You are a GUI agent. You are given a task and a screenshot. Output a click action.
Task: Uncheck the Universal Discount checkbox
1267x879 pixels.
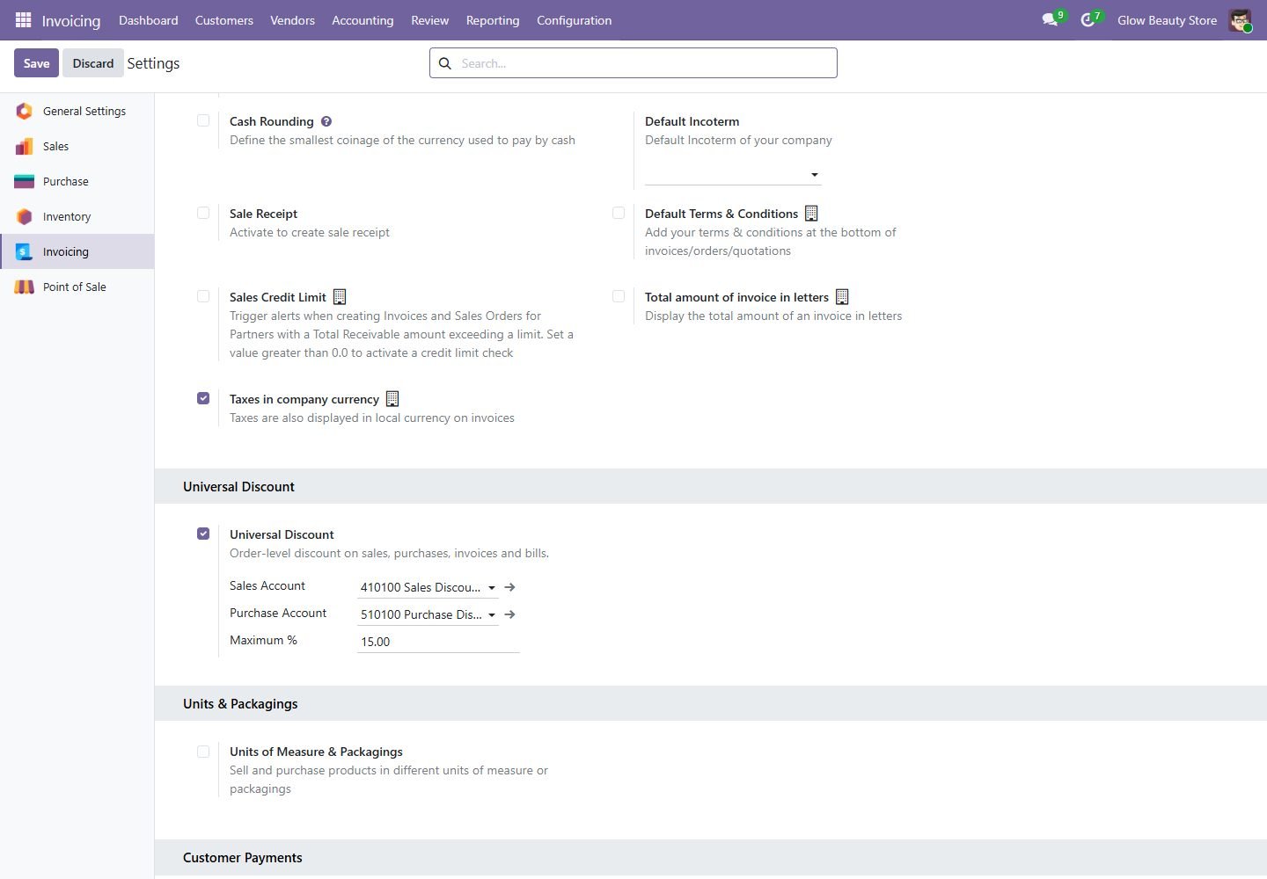coord(203,534)
